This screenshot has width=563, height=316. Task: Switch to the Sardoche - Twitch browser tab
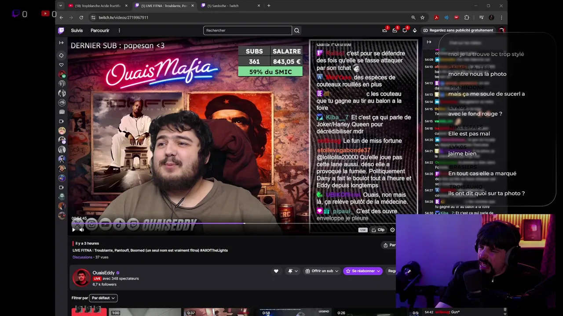pyautogui.click(x=230, y=6)
